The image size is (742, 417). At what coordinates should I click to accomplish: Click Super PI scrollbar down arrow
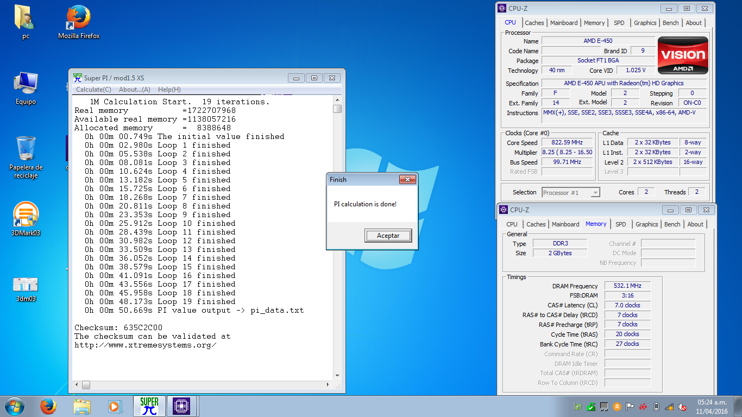pos(337,375)
